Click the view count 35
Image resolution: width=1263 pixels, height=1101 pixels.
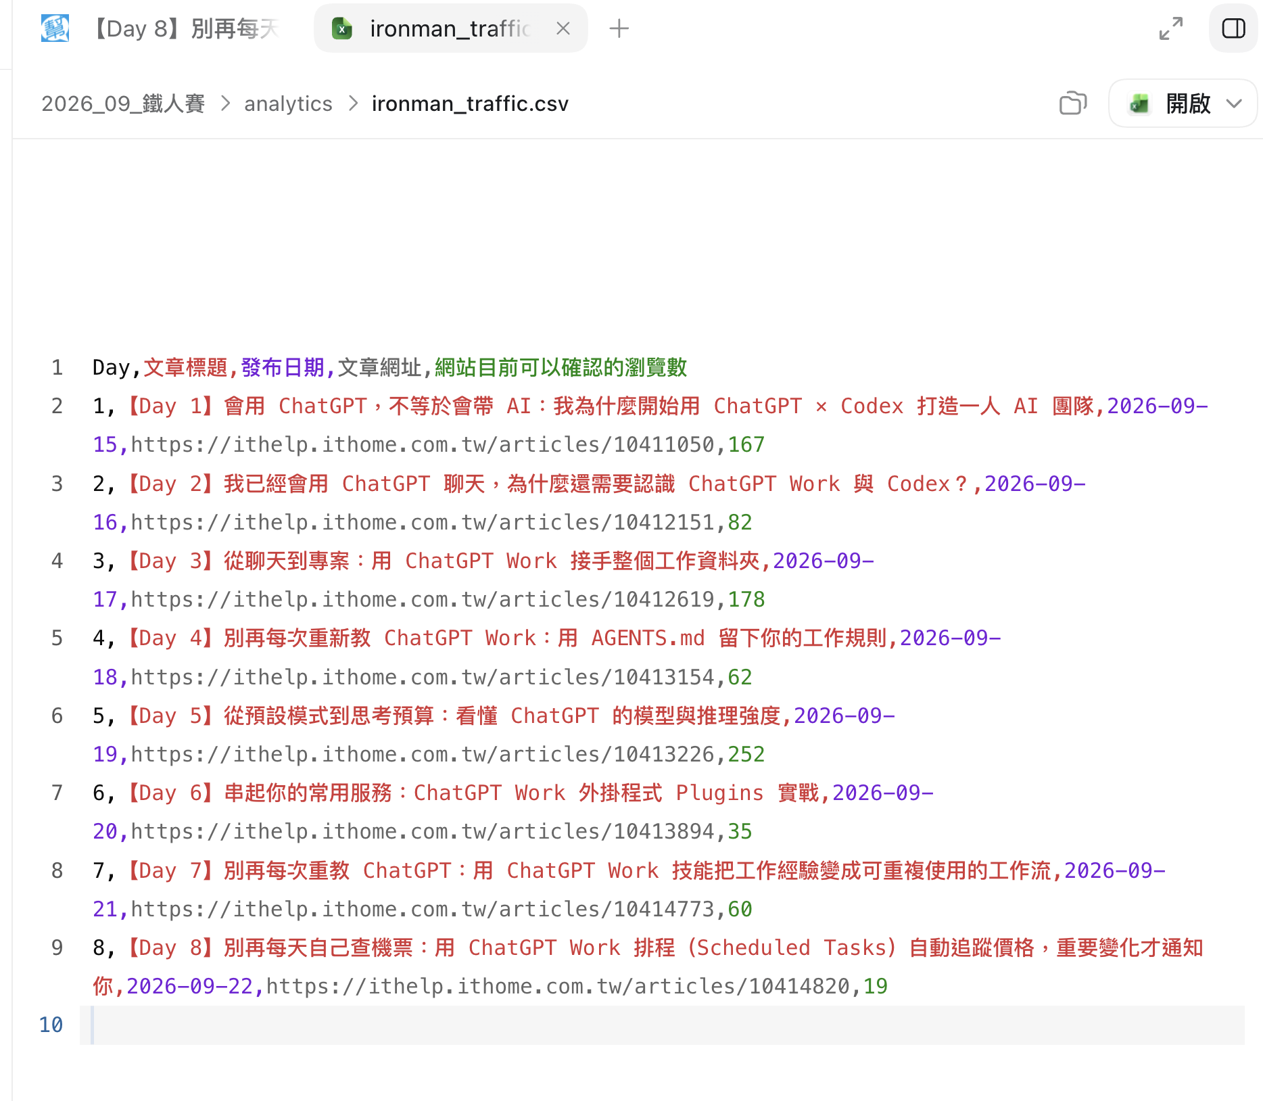coord(740,831)
